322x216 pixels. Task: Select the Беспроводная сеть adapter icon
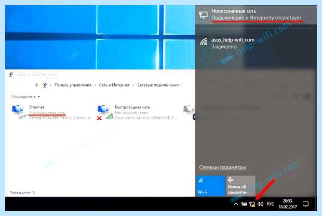pyautogui.click(x=105, y=112)
